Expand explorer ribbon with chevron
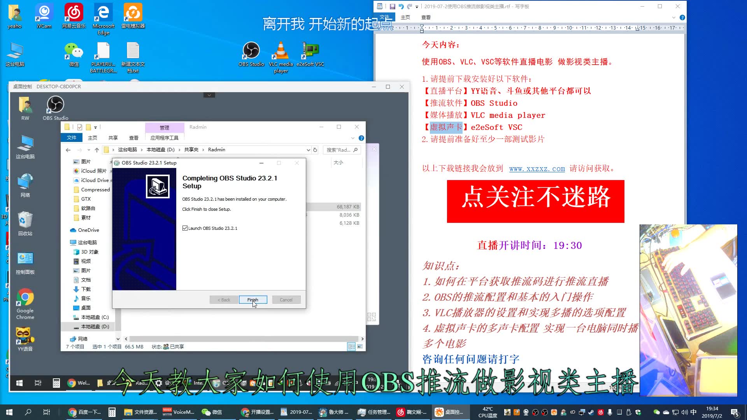The width and height of the screenshot is (747, 420). 353,138
